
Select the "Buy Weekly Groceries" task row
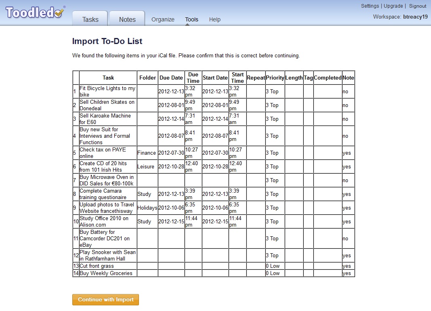click(214, 273)
